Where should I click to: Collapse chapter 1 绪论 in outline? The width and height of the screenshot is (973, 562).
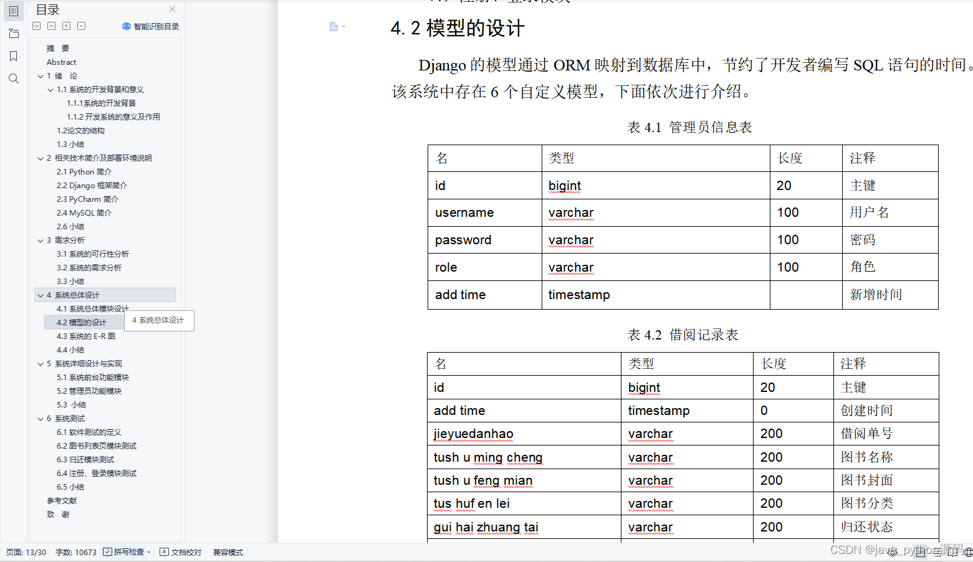(x=41, y=76)
